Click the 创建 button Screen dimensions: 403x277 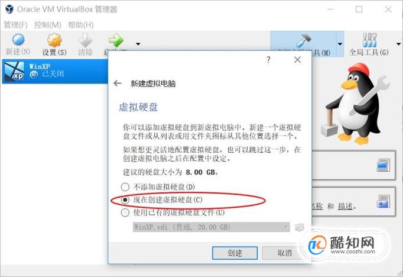tap(235, 253)
